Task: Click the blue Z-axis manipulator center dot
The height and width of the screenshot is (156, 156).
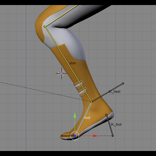Action: 75,136
